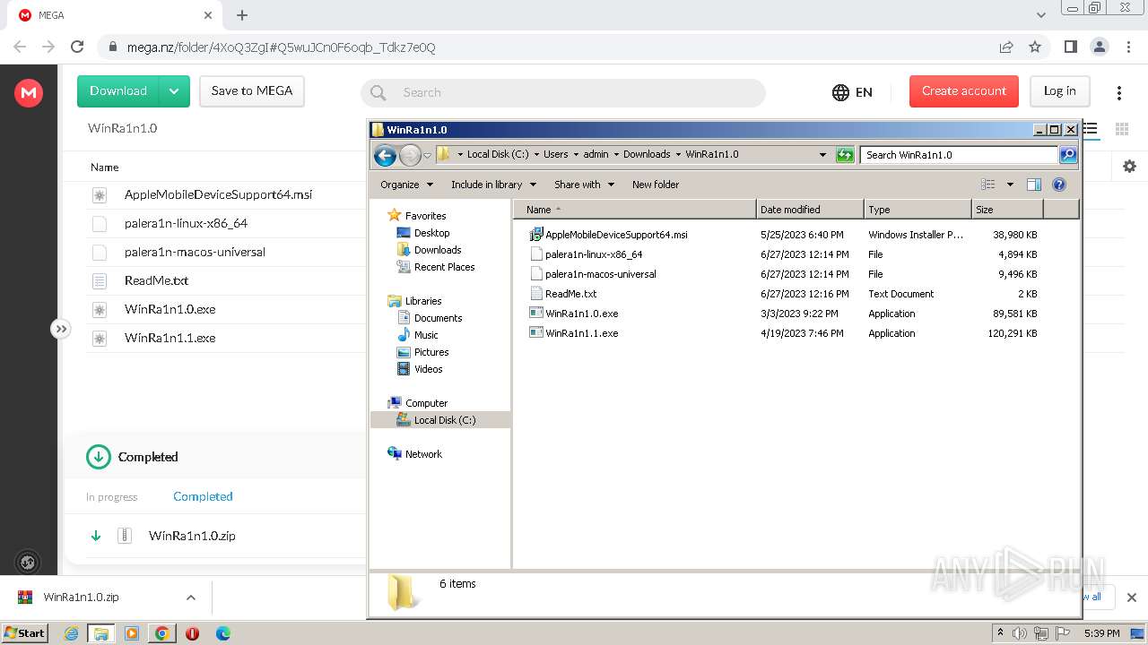Open Chrome profile avatar menu

(x=1099, y=47)
